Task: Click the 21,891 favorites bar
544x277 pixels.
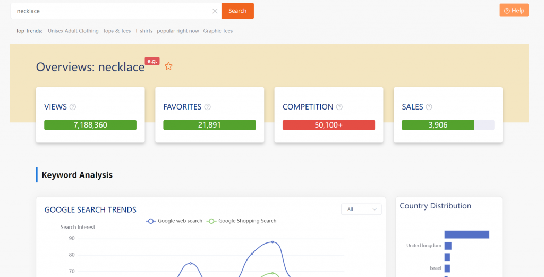Action: (x=209, y=125)
